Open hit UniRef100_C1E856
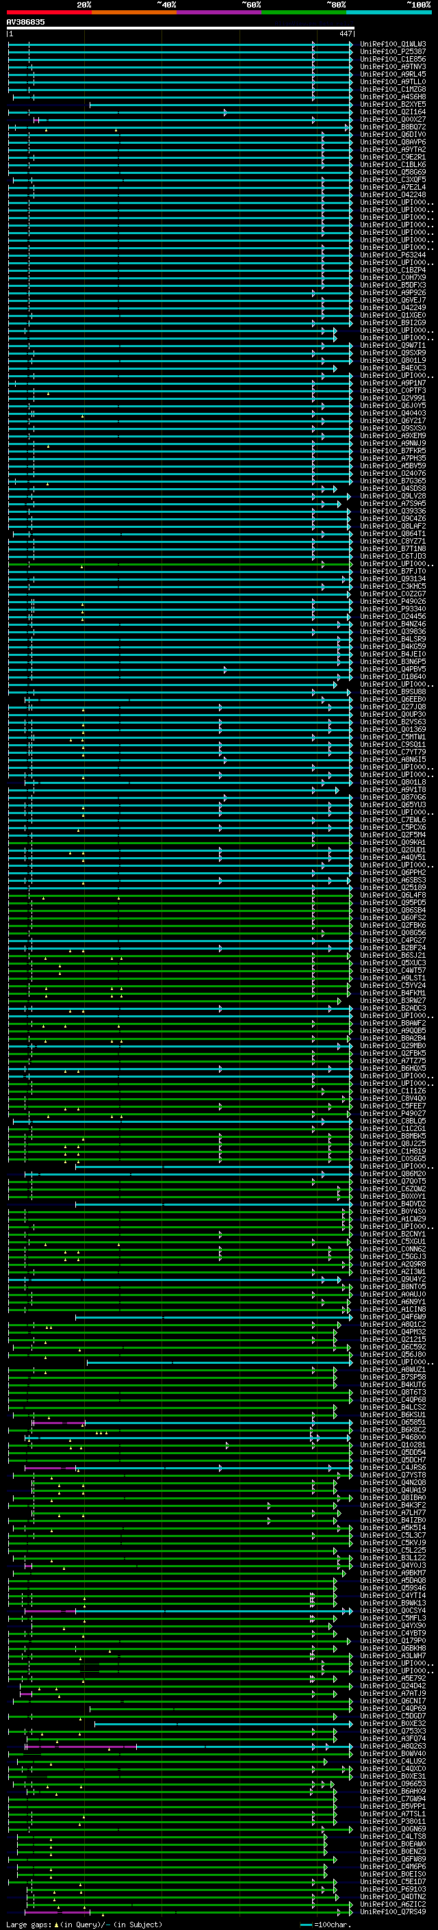 click(x=393, y=59)
